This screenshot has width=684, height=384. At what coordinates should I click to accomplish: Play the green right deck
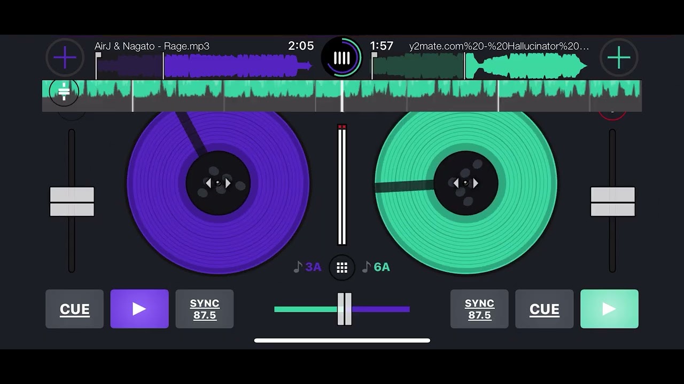[609, 309]
